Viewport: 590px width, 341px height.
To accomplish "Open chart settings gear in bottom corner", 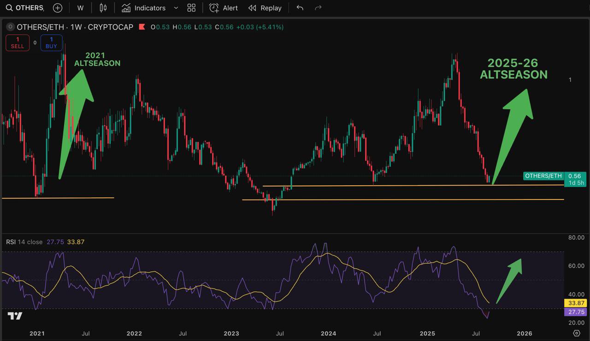I will [576, 333].
